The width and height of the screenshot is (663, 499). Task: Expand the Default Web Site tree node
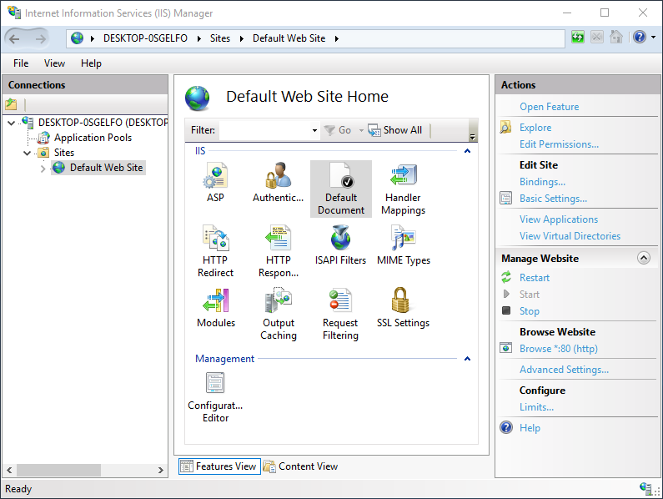43,169
